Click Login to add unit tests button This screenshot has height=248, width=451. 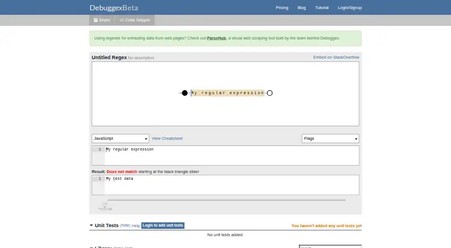[163, 225]
